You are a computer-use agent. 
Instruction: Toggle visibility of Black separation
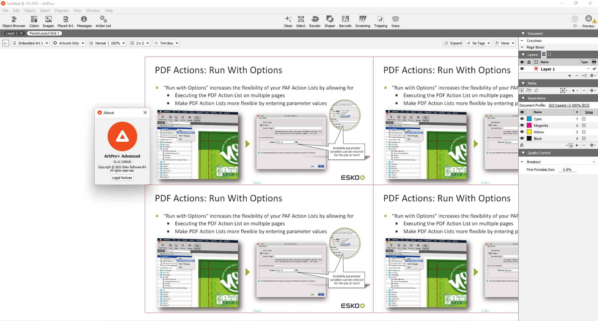pos(522,138)
